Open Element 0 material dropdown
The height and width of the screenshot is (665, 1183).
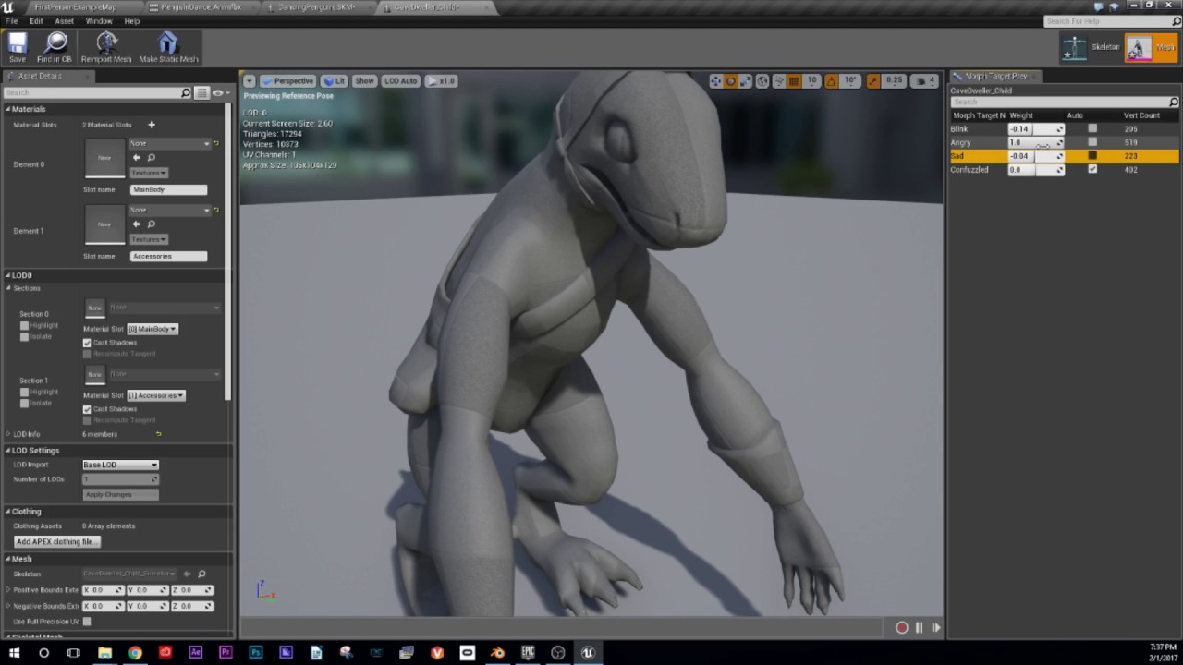tap(170, 144)
